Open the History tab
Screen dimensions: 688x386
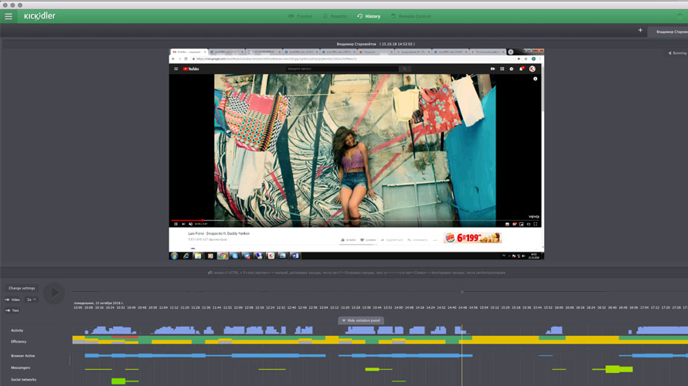coord(369,16)
